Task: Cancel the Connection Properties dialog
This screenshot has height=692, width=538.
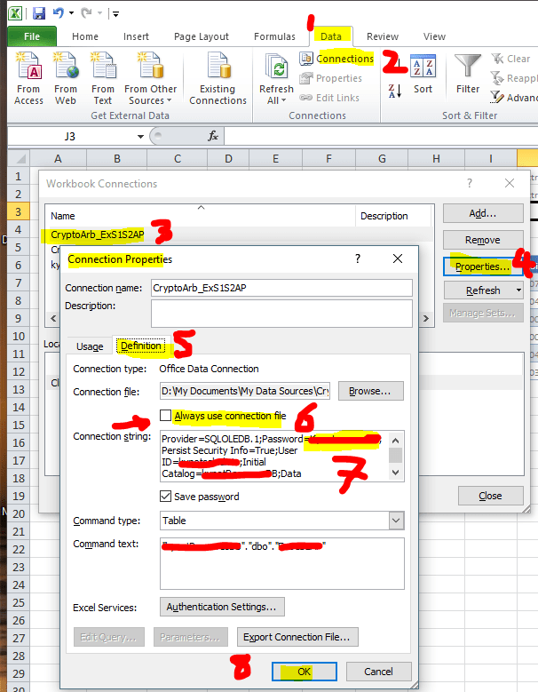Action: [x=378, y=672]
